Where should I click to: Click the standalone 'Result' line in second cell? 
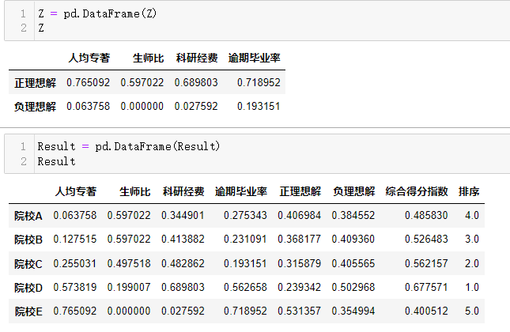click(x=56, y=161)
